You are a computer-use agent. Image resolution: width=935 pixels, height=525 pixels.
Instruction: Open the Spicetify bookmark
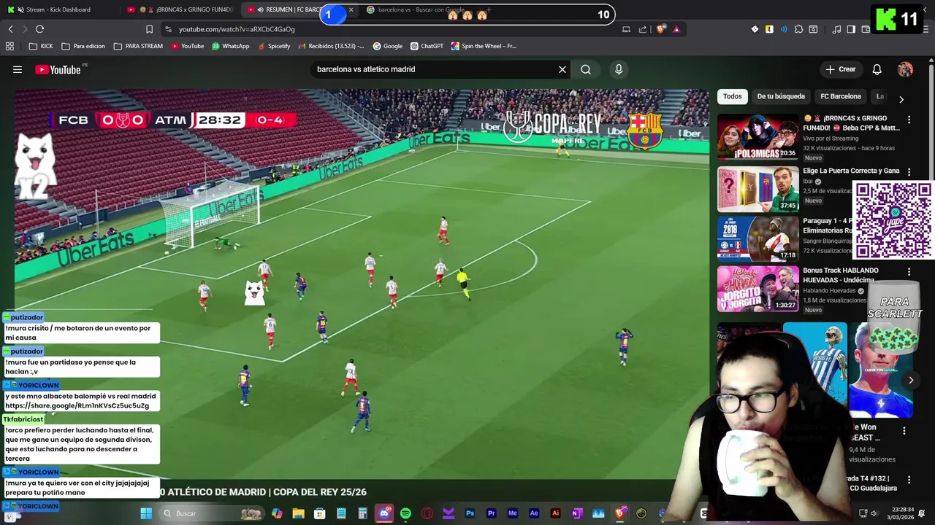tap(273, 46)
